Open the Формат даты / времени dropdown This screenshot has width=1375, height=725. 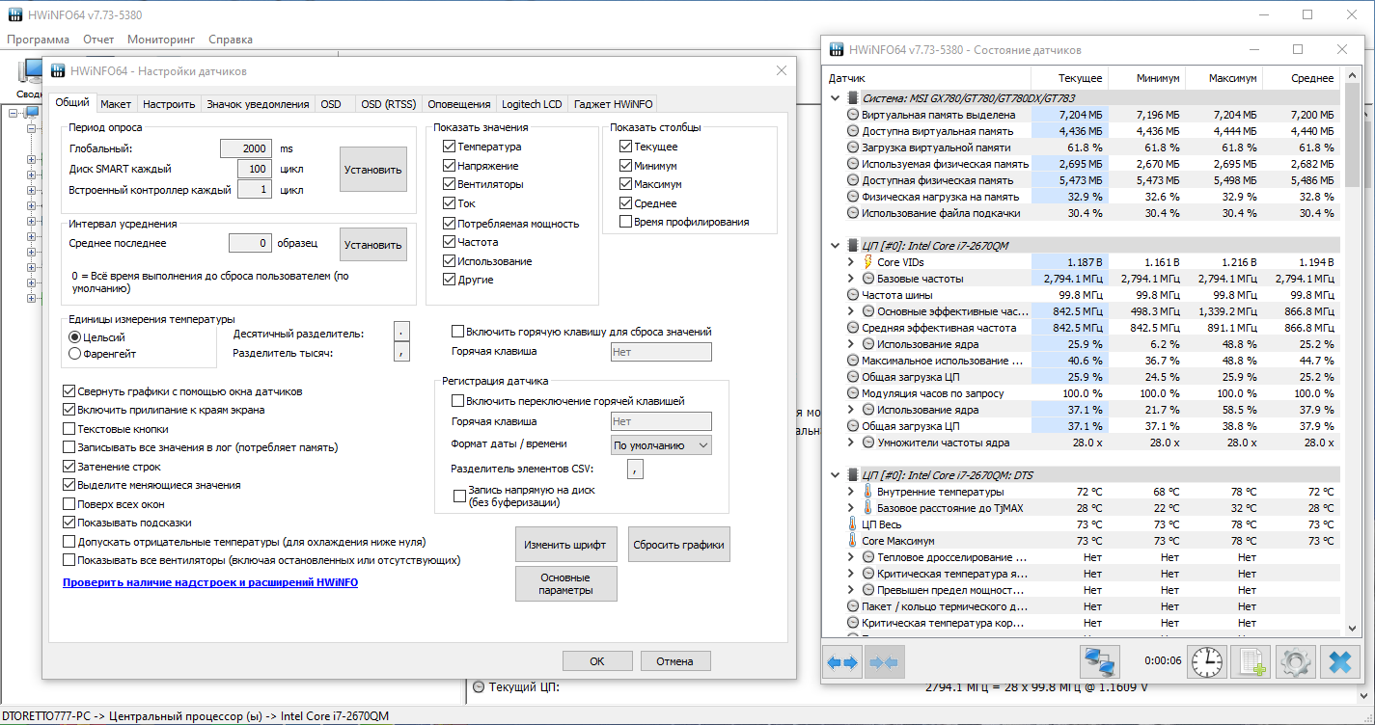[661, 445]
